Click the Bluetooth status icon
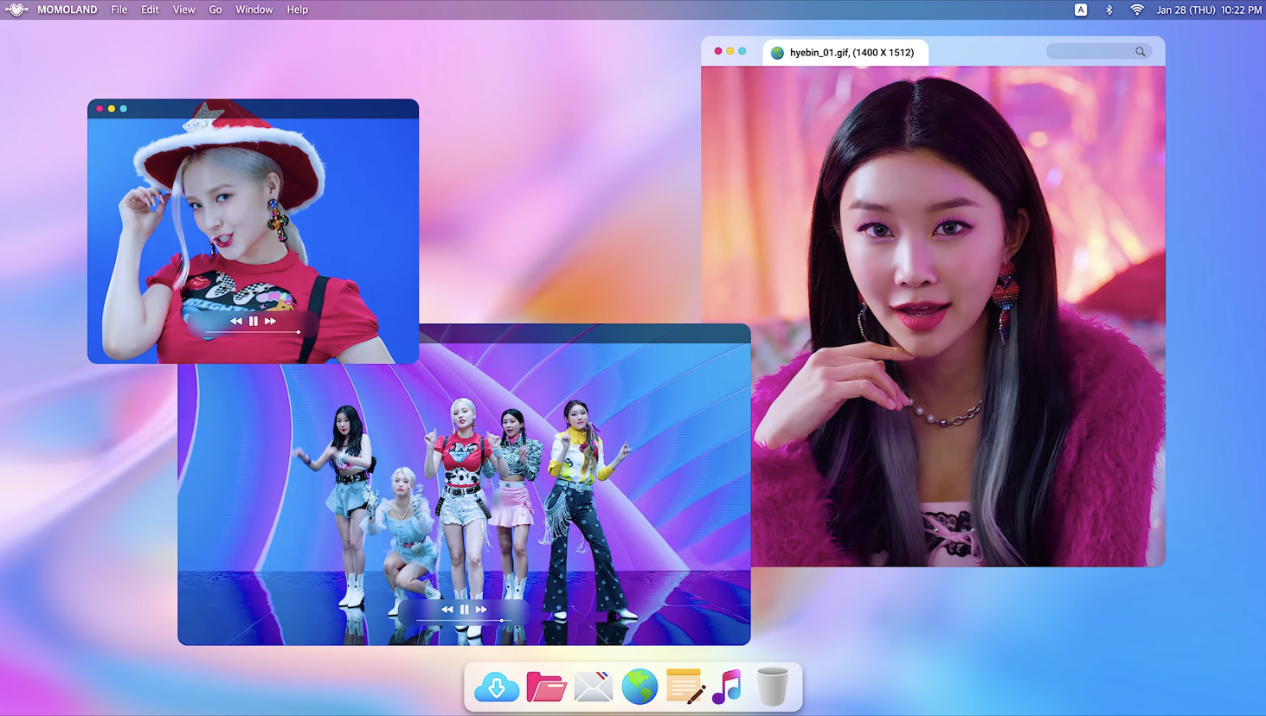This screenshot has width=1266, height=716. [x=1109, y=10]
